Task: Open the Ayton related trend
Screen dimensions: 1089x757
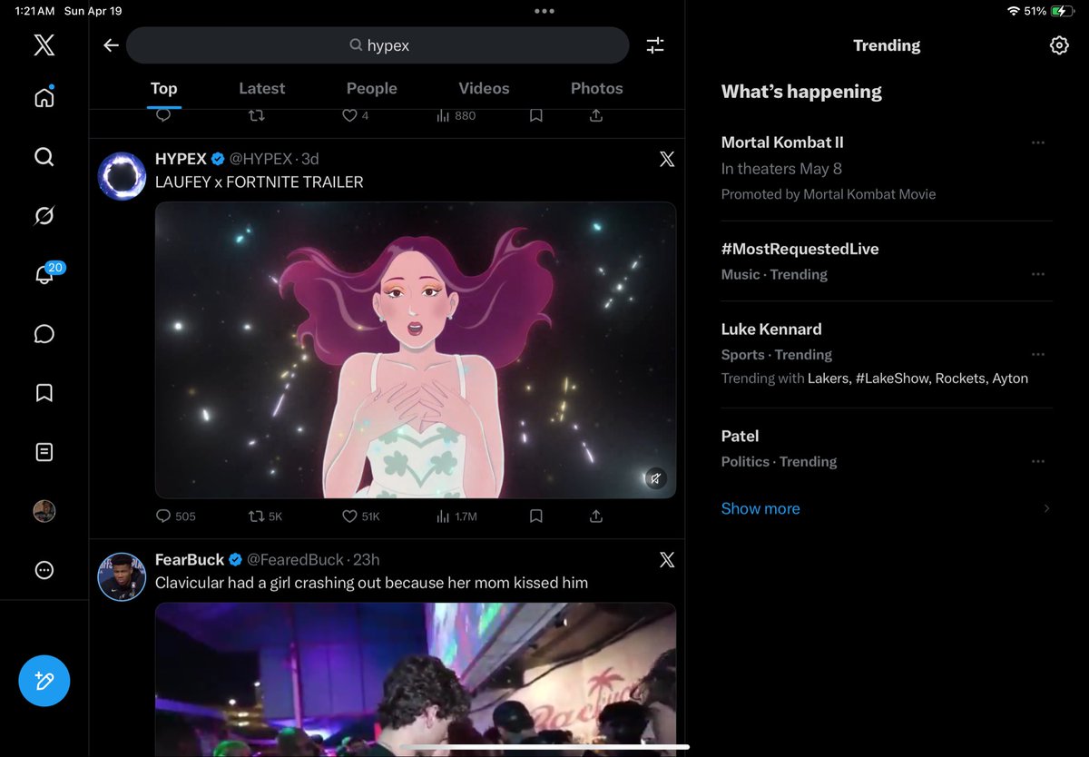Action: coord(1010,378)
